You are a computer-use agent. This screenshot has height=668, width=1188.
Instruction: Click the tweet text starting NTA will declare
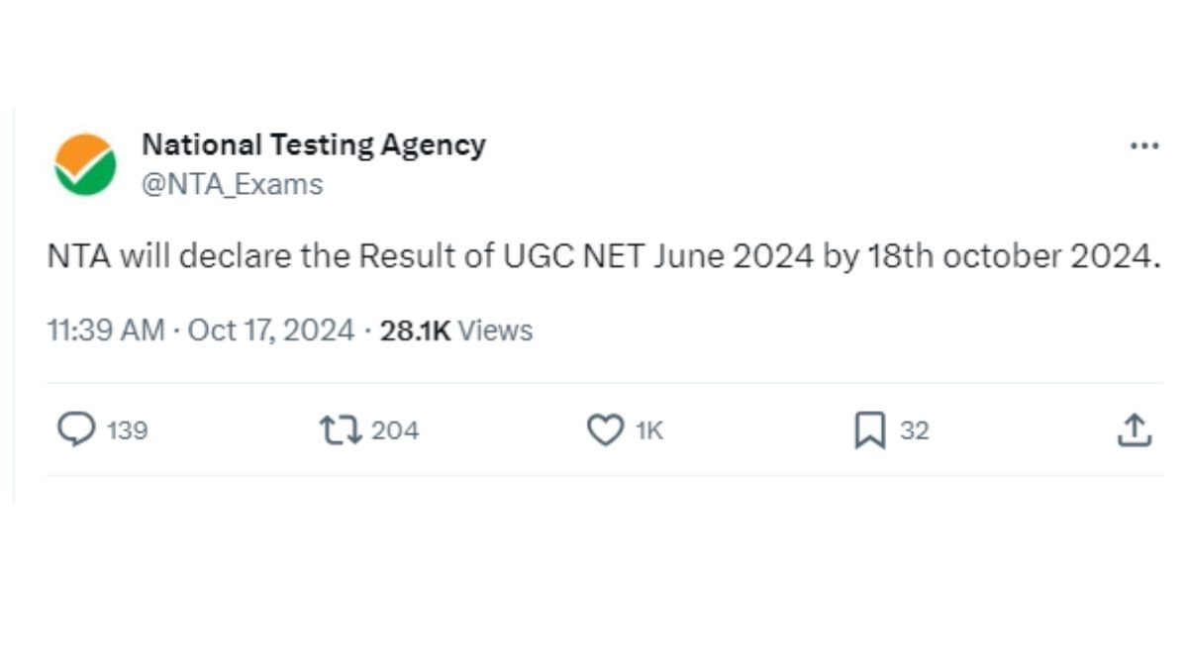603,256
